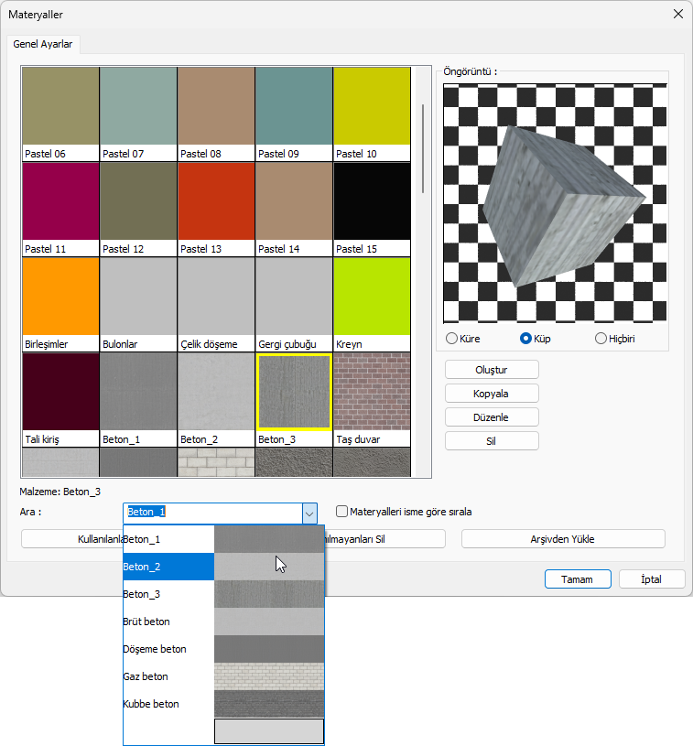Open the Genel Ayarlar tab
Image resolution: width=693 pixels, height=746 pixels.
(43, 44)
